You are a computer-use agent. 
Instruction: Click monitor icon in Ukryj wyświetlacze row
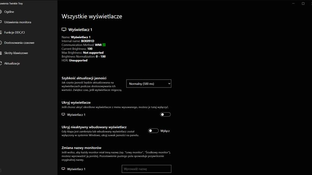coord(63,114)
